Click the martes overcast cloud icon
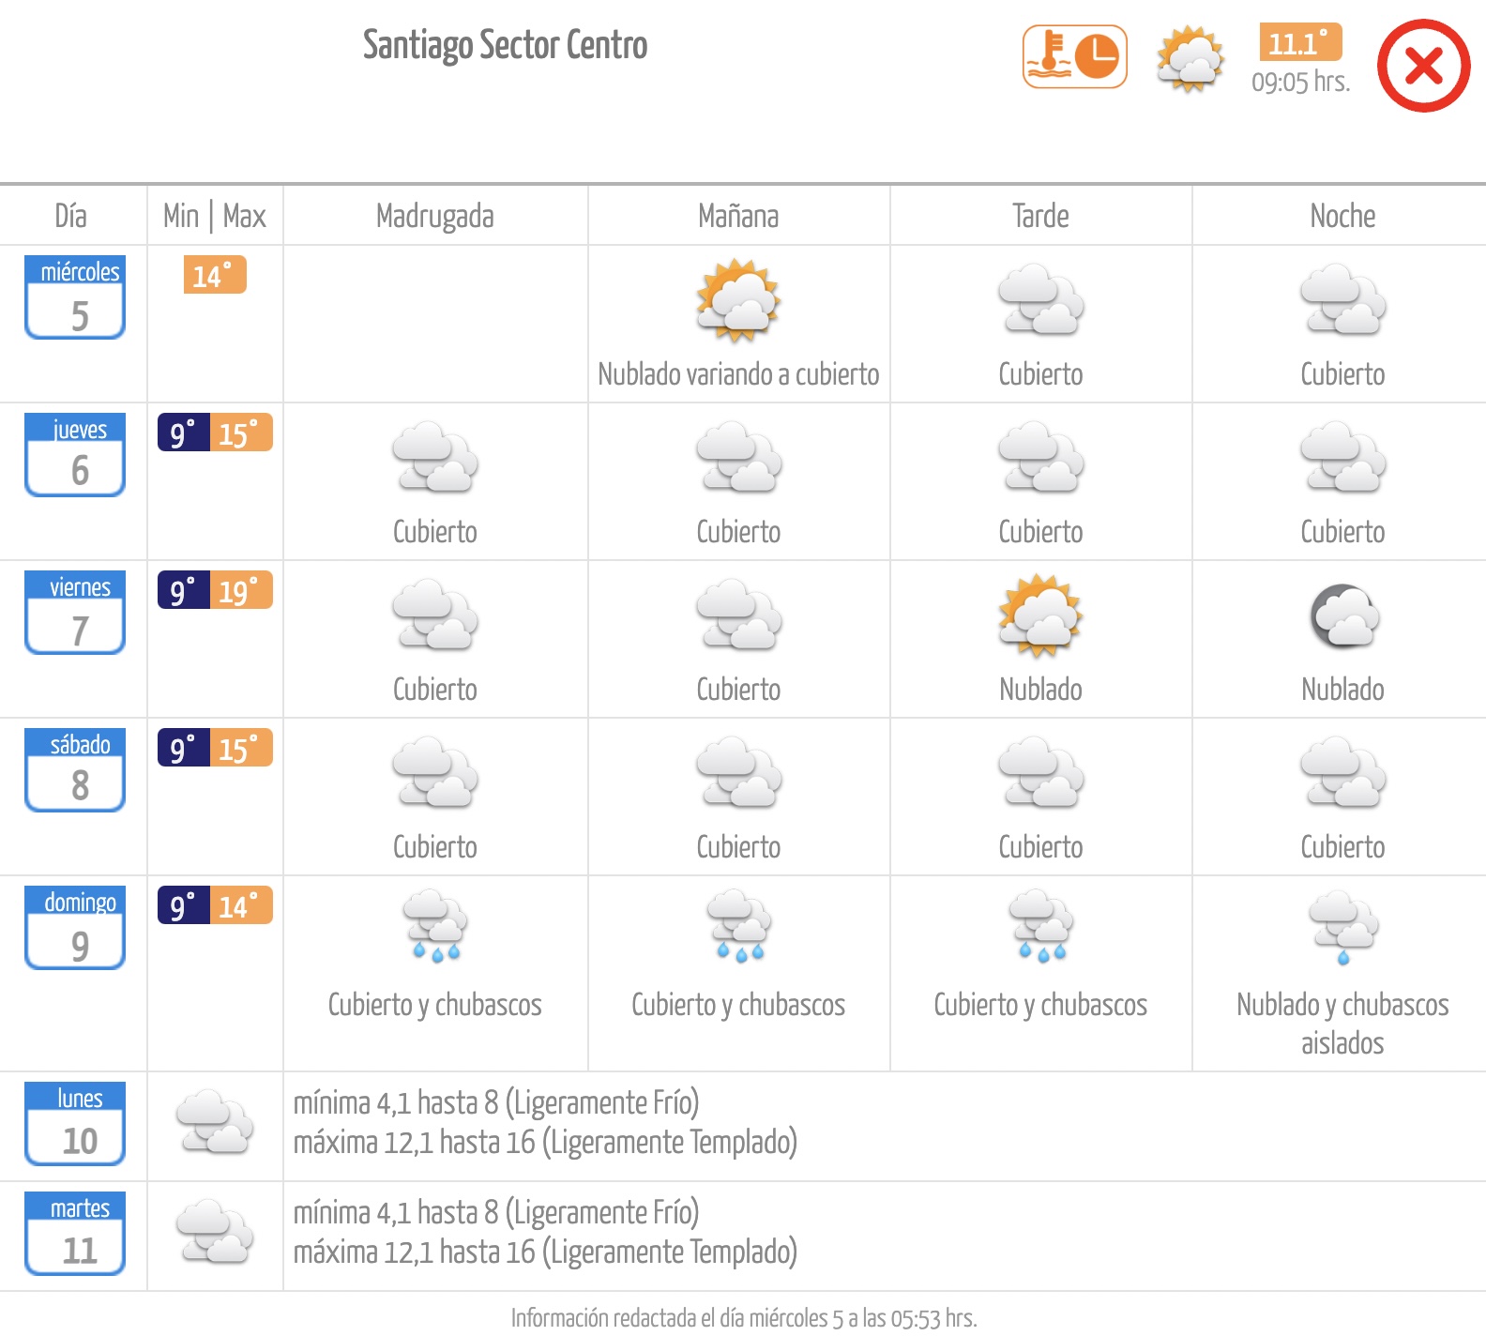This screenshot has width=1486, height=1336. [x=215, y=1230]
